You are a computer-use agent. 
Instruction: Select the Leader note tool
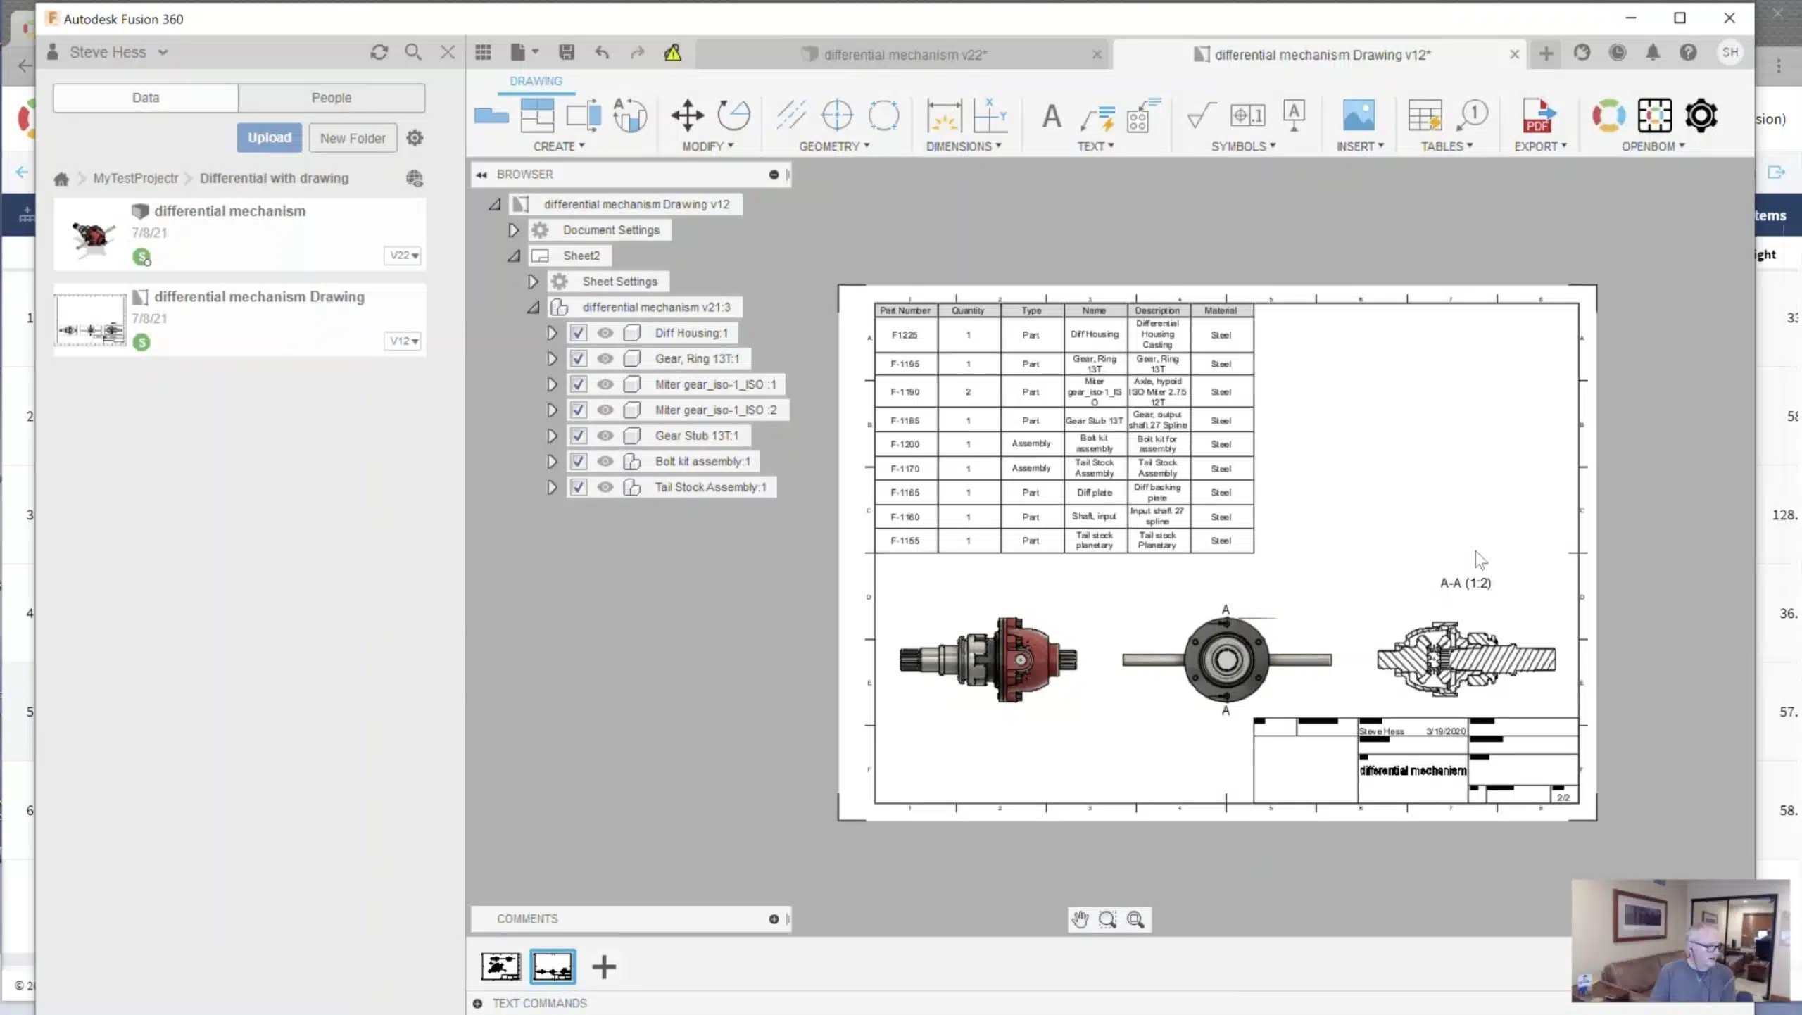1097,117
